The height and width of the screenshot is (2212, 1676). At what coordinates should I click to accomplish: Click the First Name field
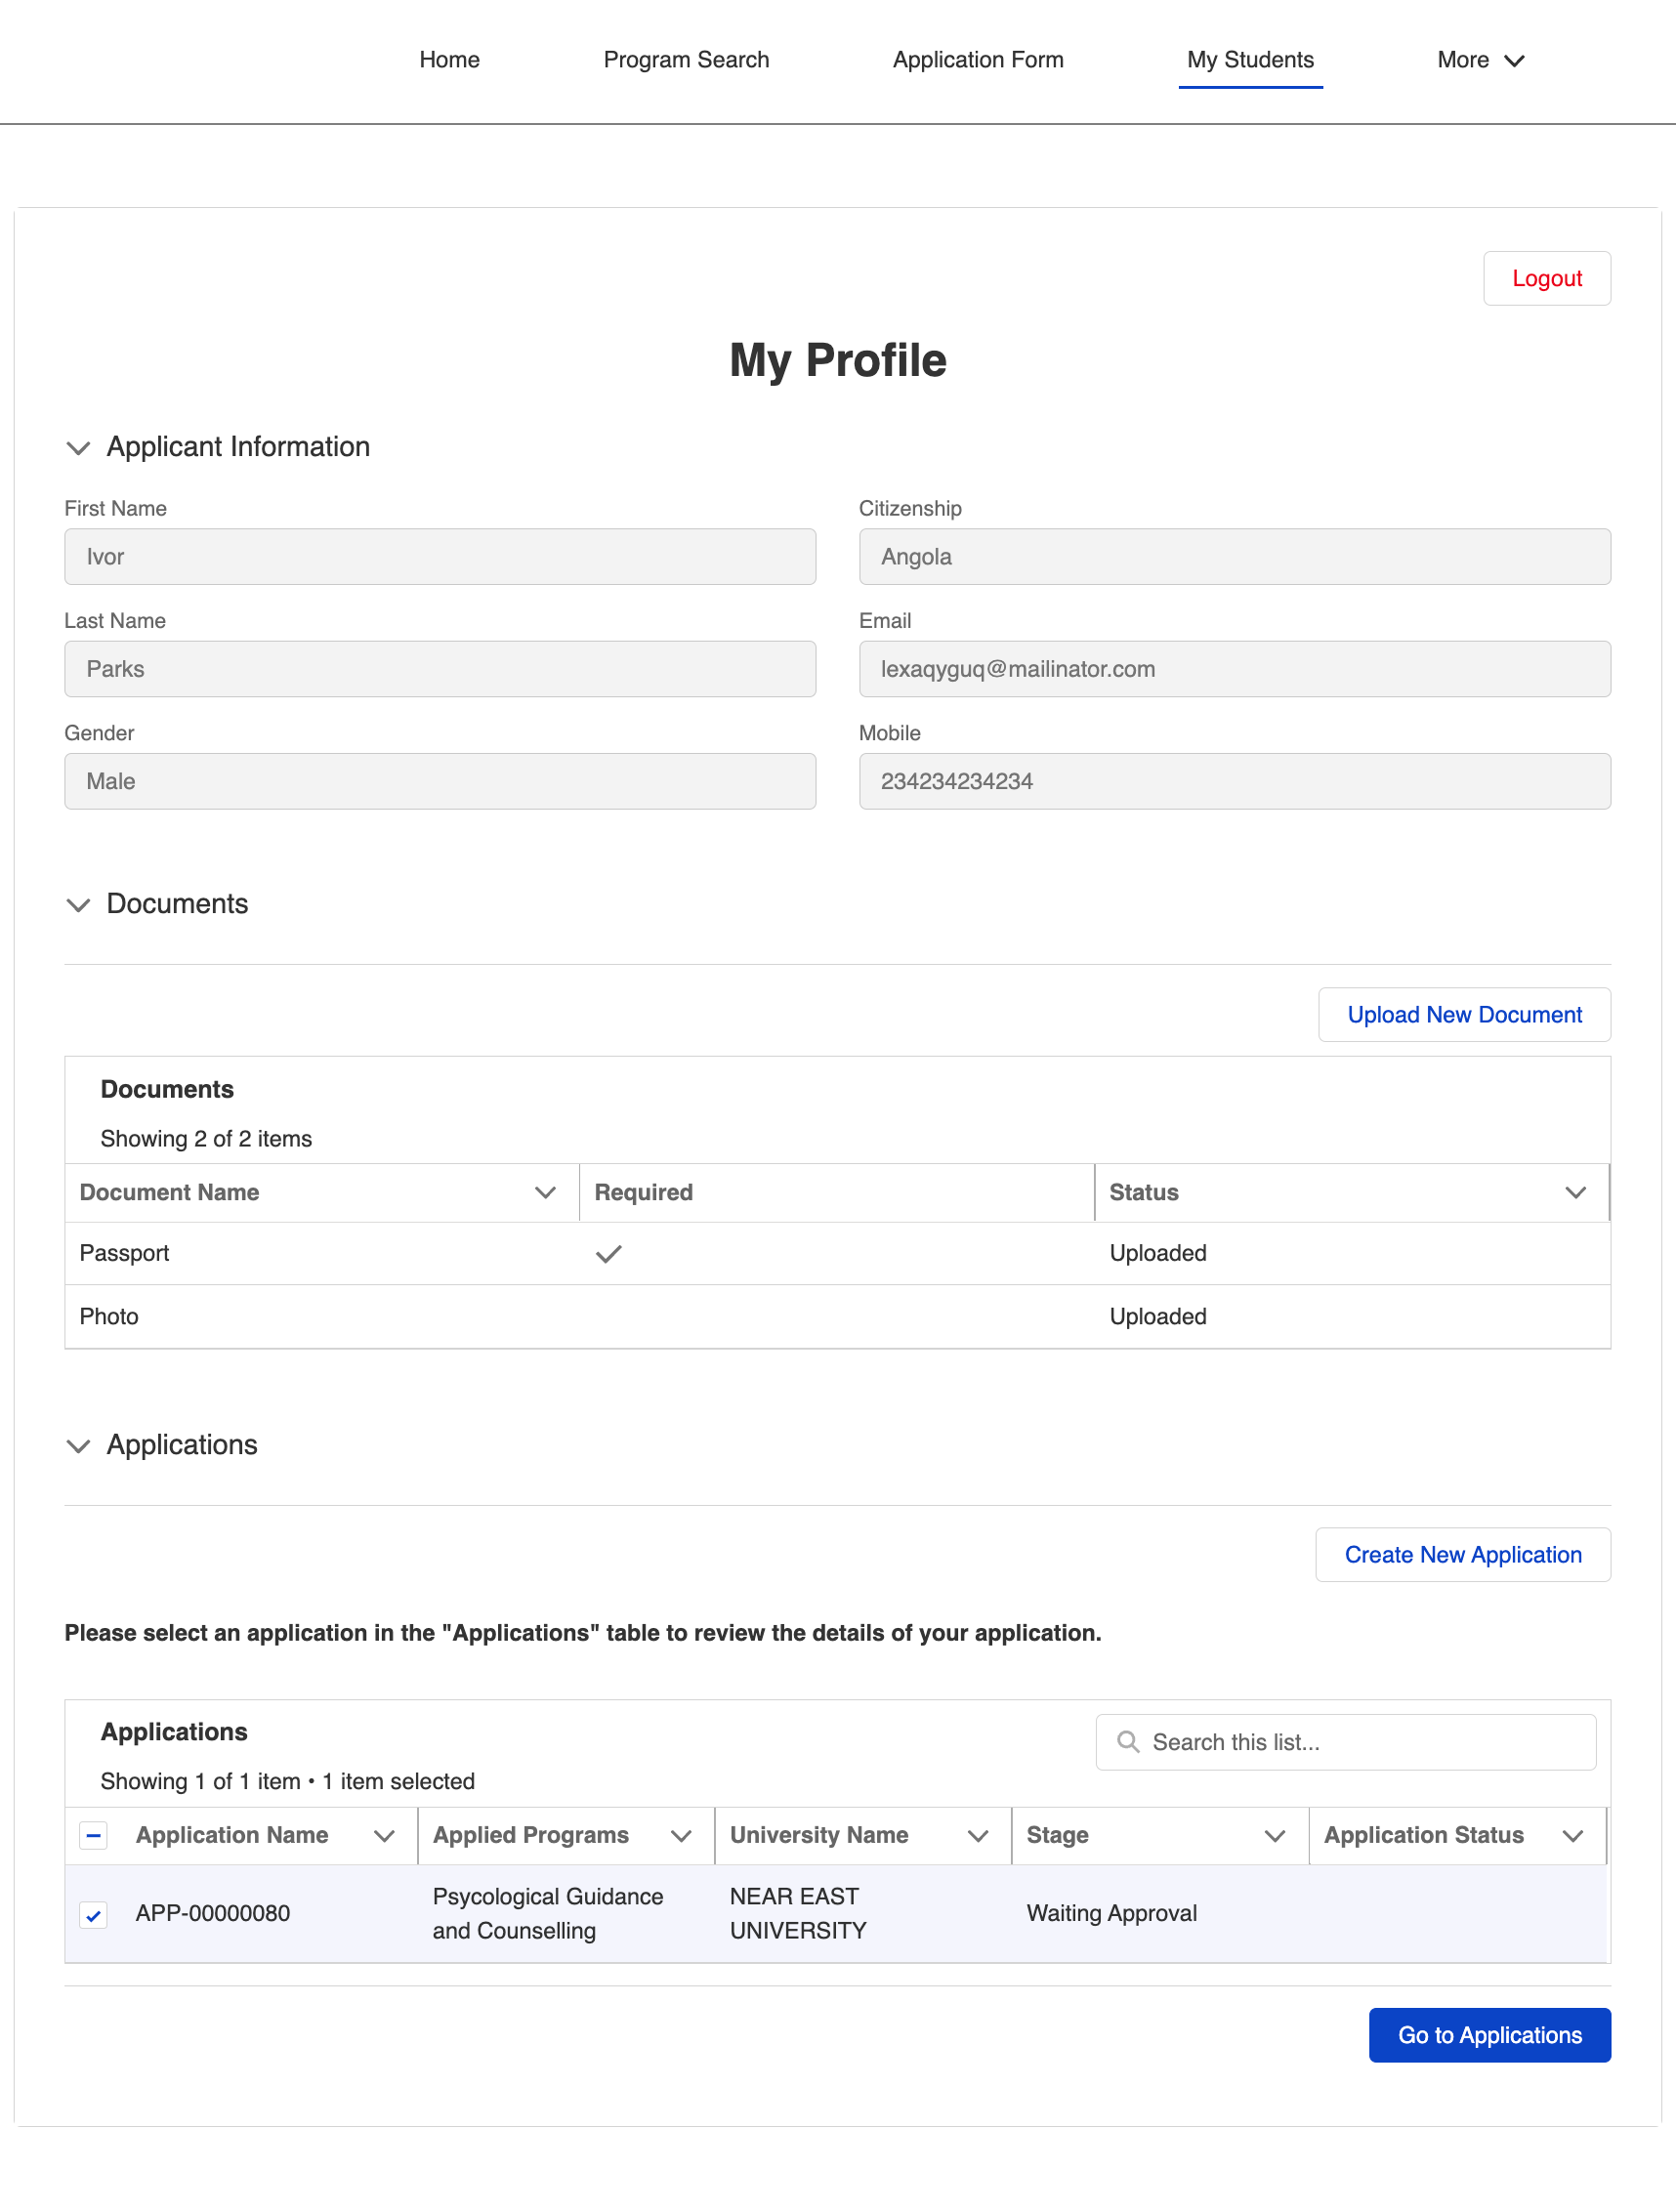coord(440,556)
